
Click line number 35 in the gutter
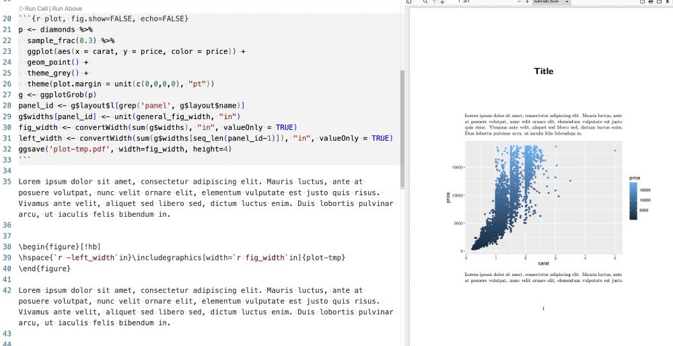pos(7,182)
